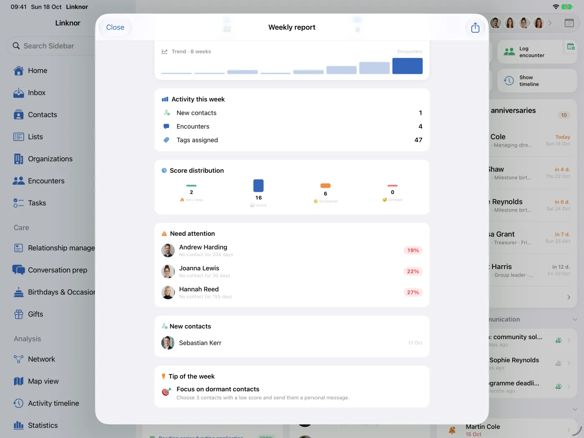This screenshot has height=438, width=584.
Task: Click the Gifts present icon
Action: (19, 315)
